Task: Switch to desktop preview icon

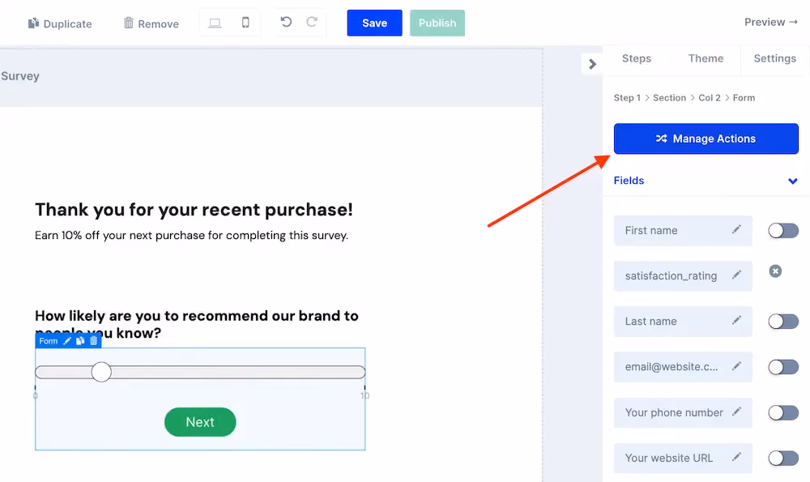Action: tap(215, 23)
